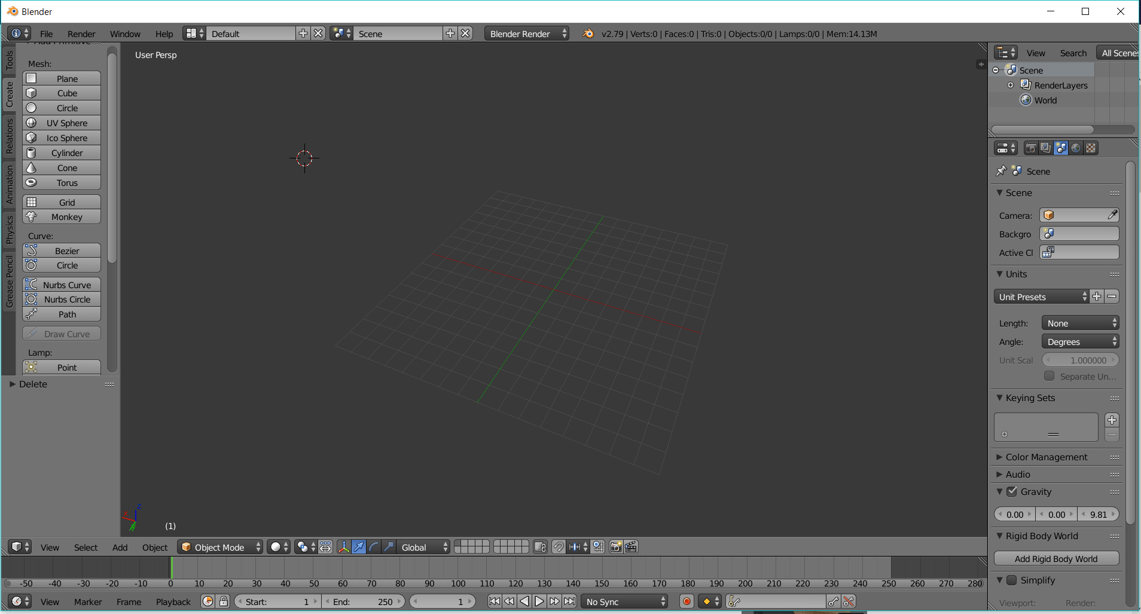
Task: Open the Global orientation dropdown
Action: click(x=423, y=547)
